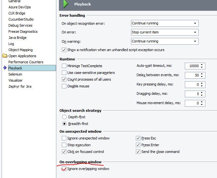
Task: Click the blue arrow beside Playback
Action: [x=5, y=68]
